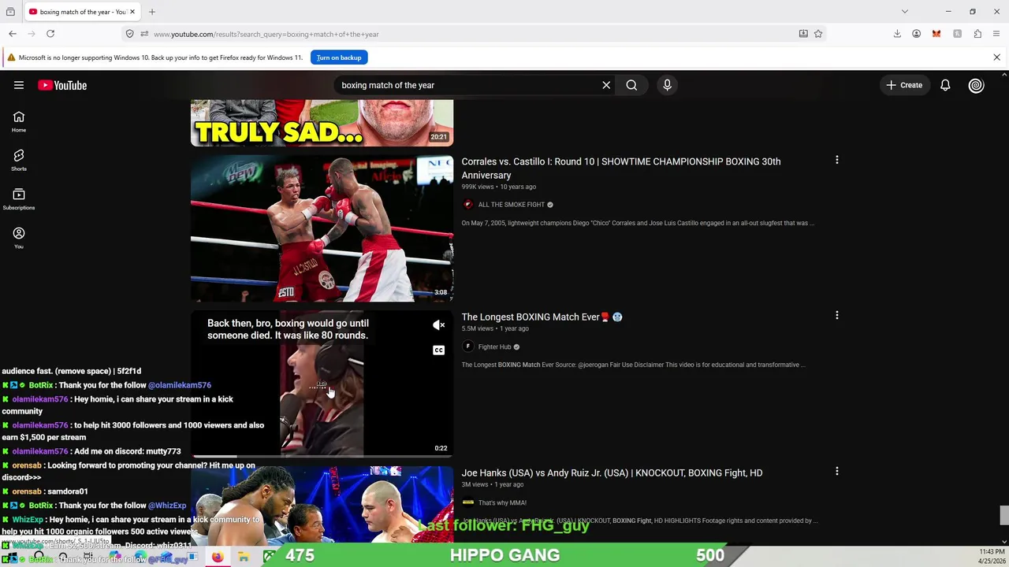
Task: Open the Xbox app from the taskbar
Action: pyautogui.click(x=269, y=557)
